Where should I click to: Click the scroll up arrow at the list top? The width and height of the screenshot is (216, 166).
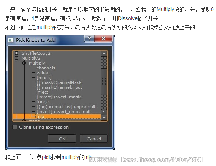coord(104,54)
